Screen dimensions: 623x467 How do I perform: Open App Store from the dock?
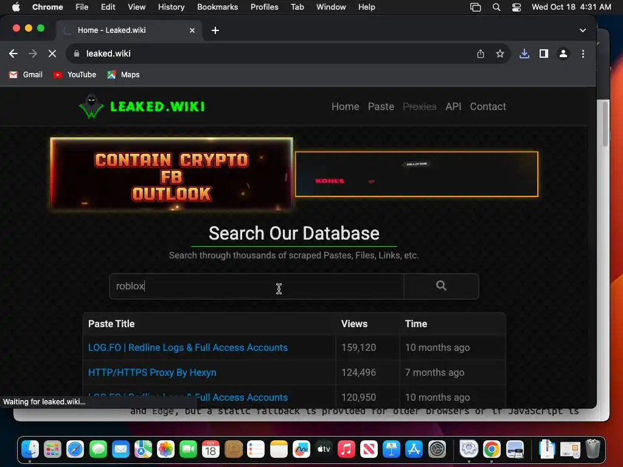point(414,449)
